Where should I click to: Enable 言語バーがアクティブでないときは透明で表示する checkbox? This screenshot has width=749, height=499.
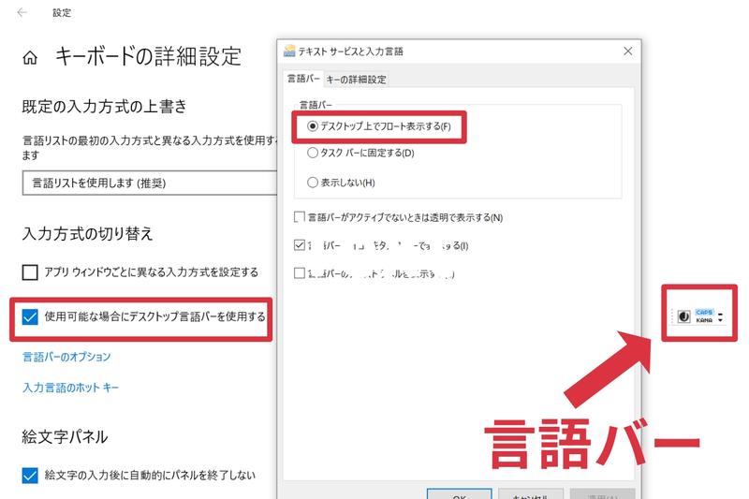(x=300, y=217)
